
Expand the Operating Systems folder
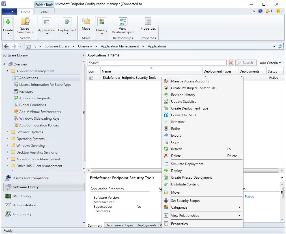[x=8, y=139]
